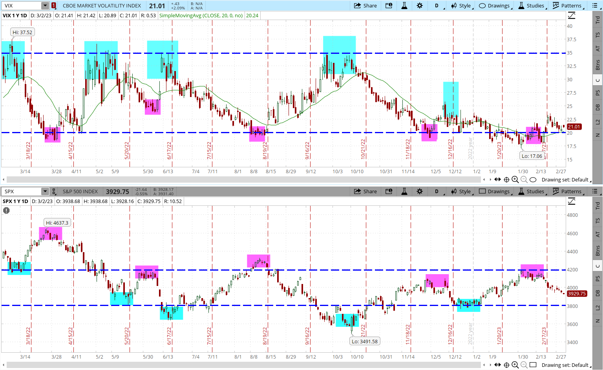Screen dimensions: 603x370
Task: Activate the crosshair pan tool below SPX chart
Action: coord(506,365)
